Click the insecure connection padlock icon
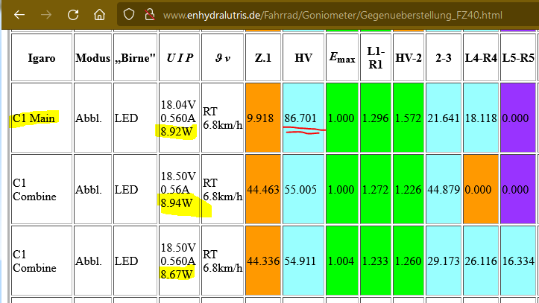This screenshot has width=539, height=303. [150, 15]
